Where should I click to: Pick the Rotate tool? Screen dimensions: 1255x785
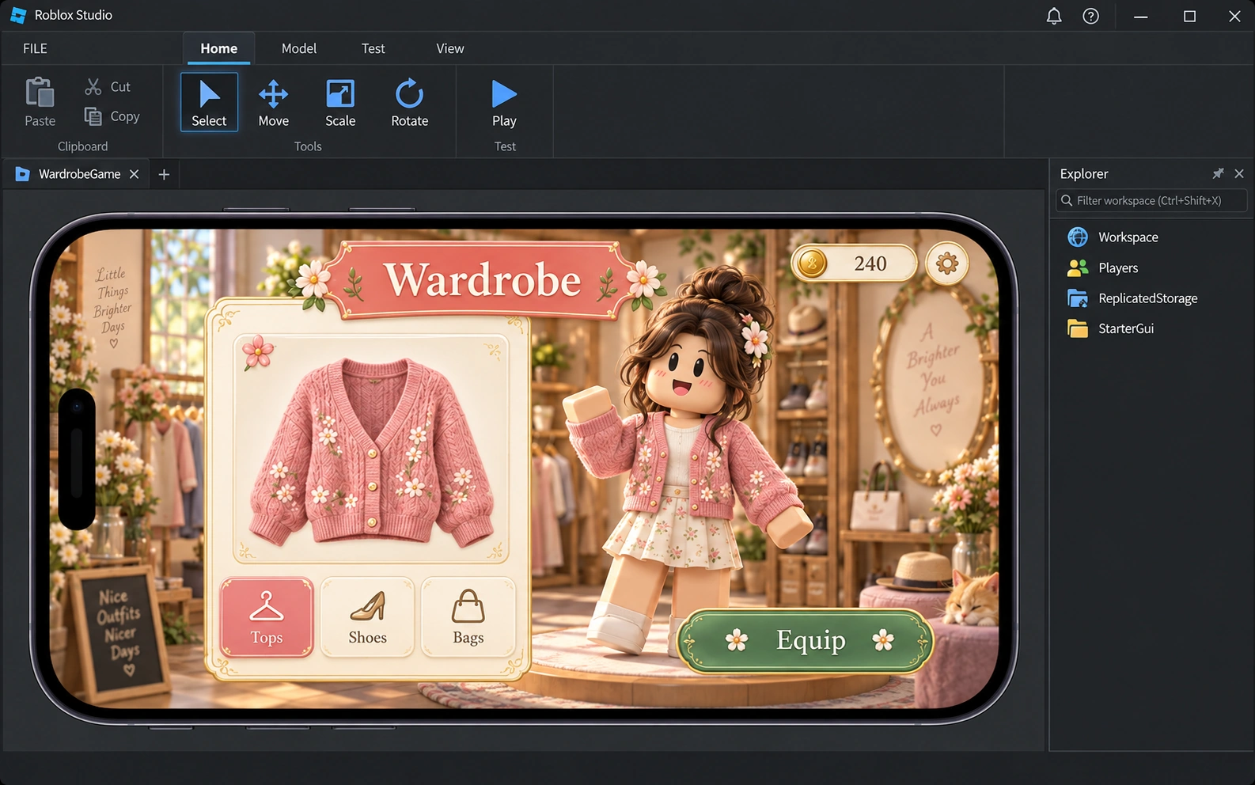(409, 102)
